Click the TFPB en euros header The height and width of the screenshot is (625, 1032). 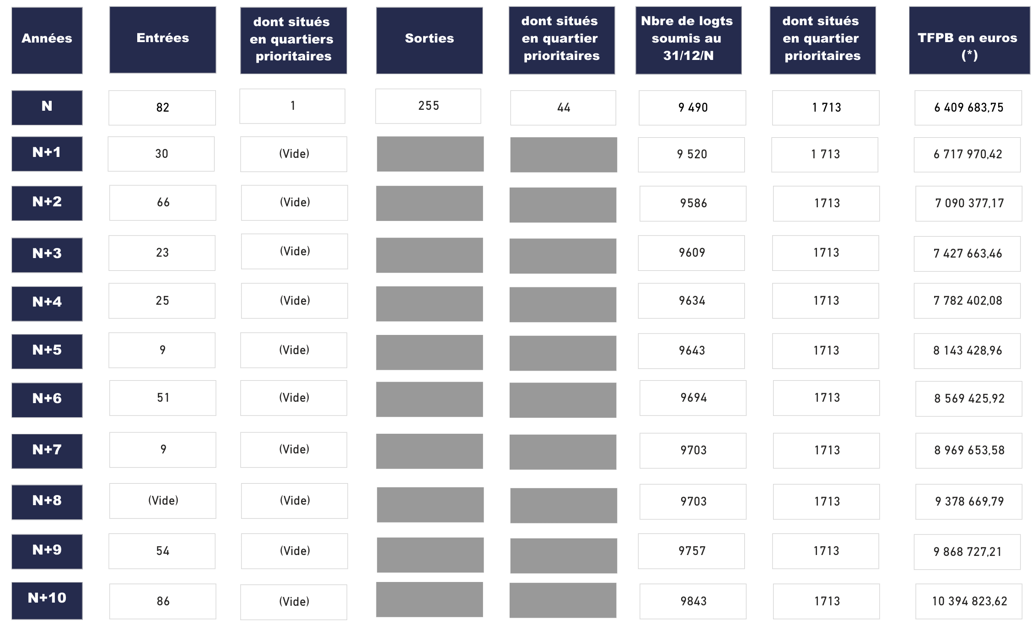(x=969, y=40)
